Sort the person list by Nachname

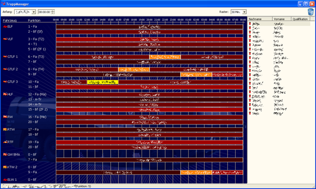(x=260, y=19)
